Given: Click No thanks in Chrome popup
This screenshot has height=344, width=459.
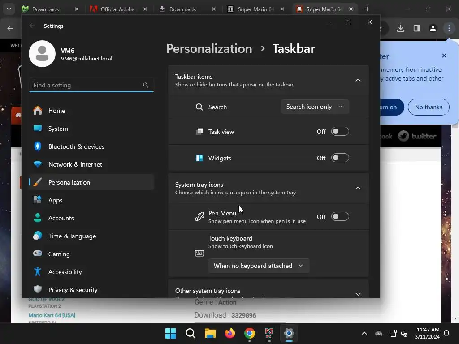Looking at the screenshot, I should click(x=429, y=107).
